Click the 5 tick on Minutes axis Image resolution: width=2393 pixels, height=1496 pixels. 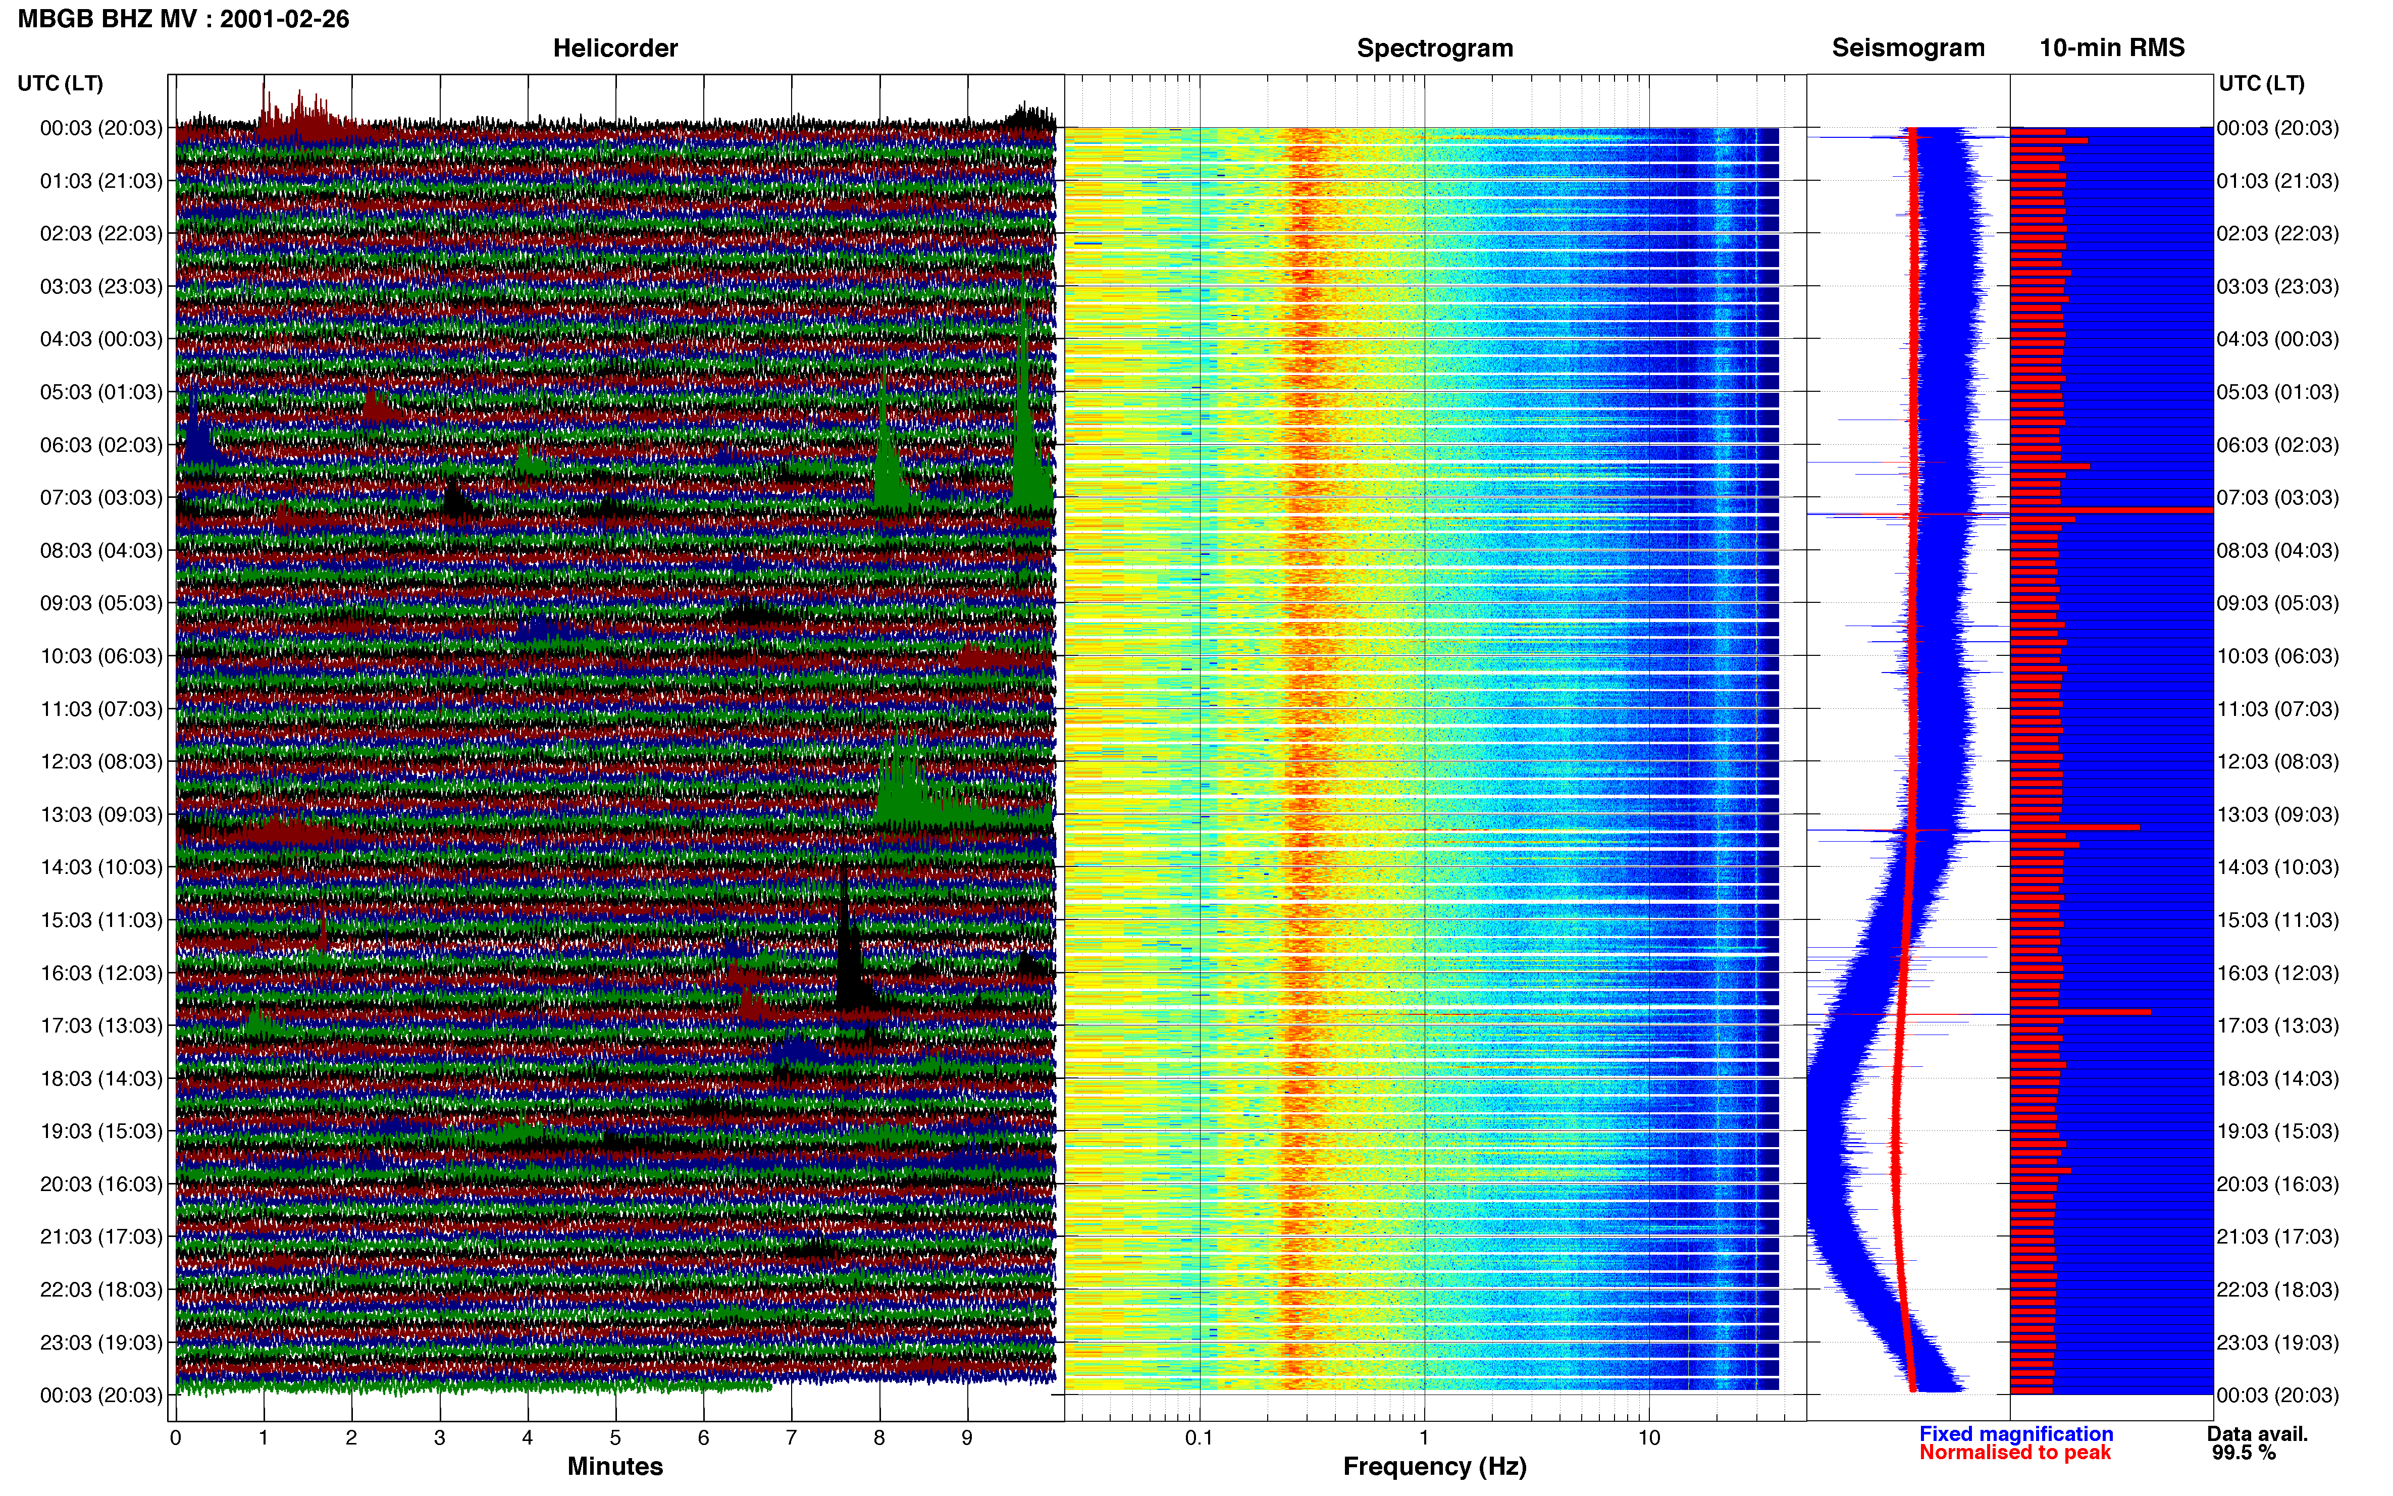point(615,1438)
